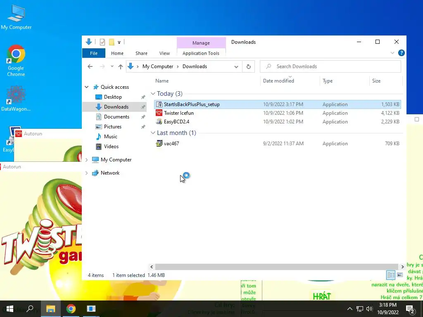Open the taskbar clock and date

pos(388,309)
